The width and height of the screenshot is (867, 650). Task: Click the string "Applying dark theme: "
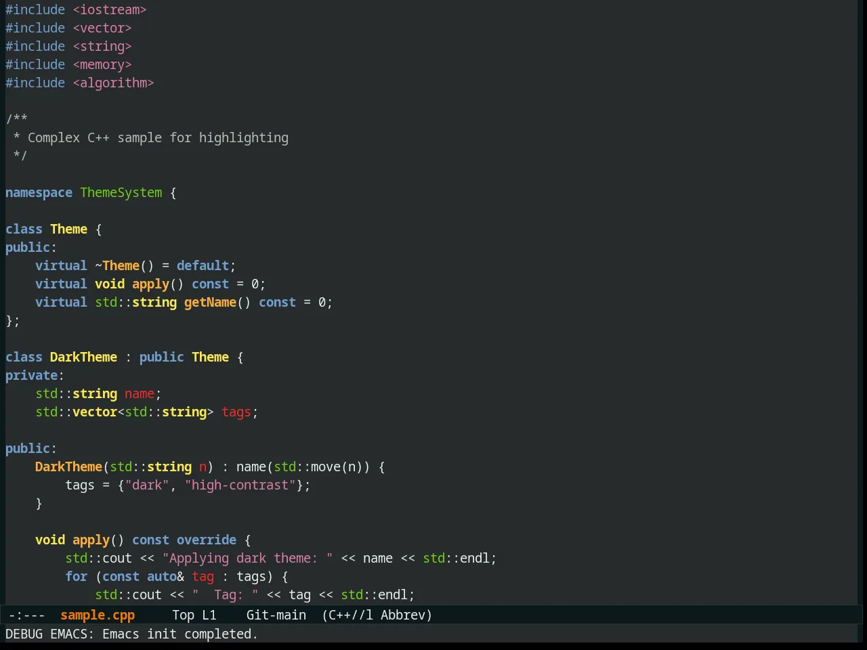coord(247,558)
